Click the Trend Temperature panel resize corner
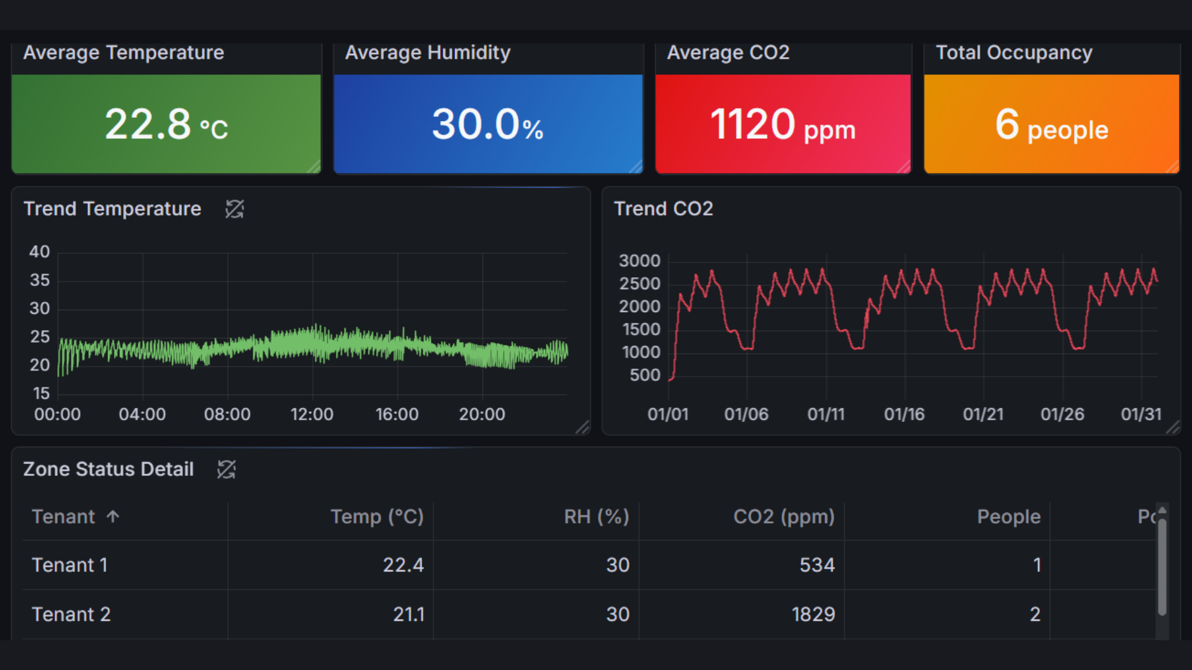The image size is (1192, 670). click(582, 427)
